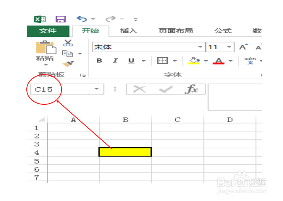Open the 公式 ribbon tab
The width and height of the screenshot is (283, 201).
[223, 31]
